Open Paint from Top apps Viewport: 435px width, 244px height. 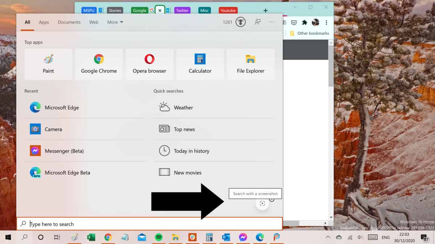49,64
